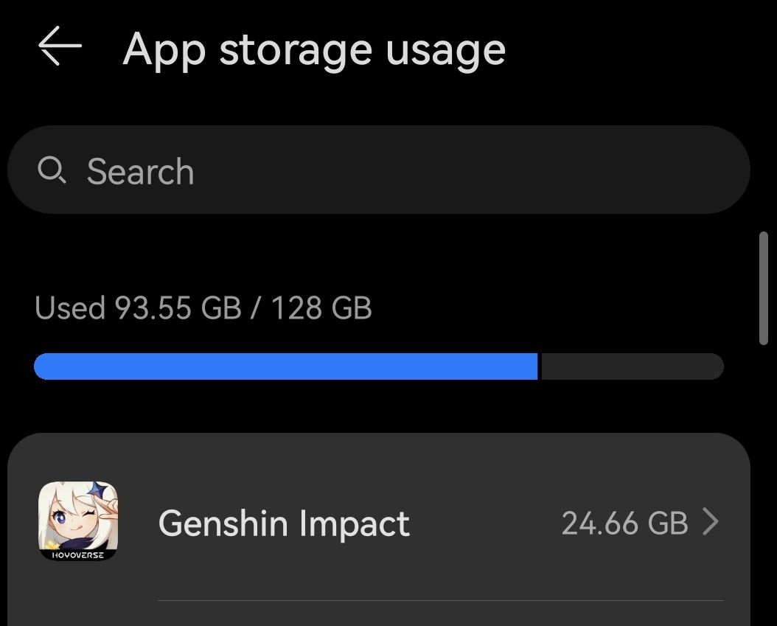Click the blue storage usage progress bar
The image size is (777, 626).
pos(288,366)
